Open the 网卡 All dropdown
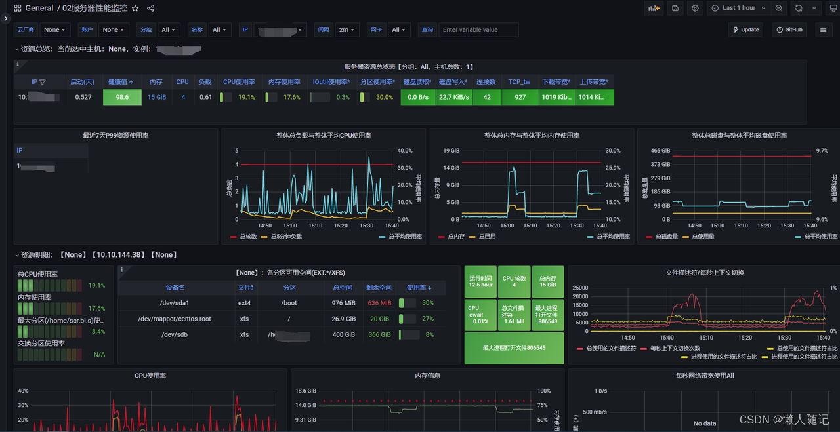840x432 pixels. pyautogui.click(x=398, y=29)
